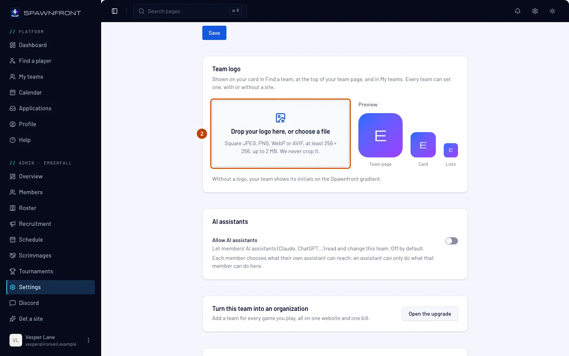Collapse the sidebar with the panel toggle icon
569x356 pixels.
tap(115, 11)
